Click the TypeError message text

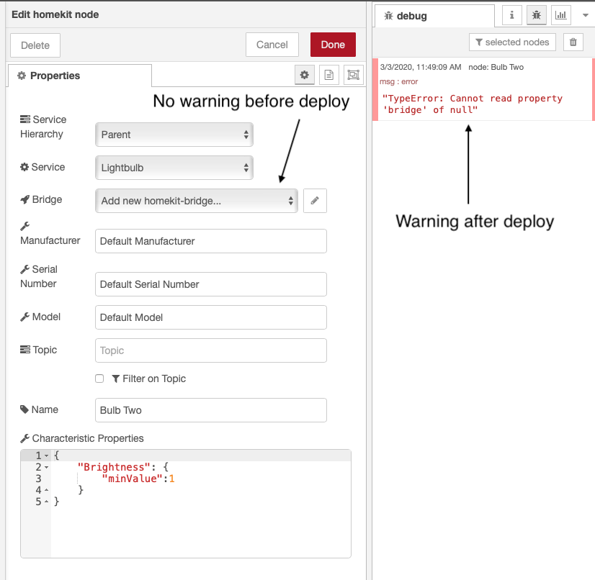(x=472, y=104)
